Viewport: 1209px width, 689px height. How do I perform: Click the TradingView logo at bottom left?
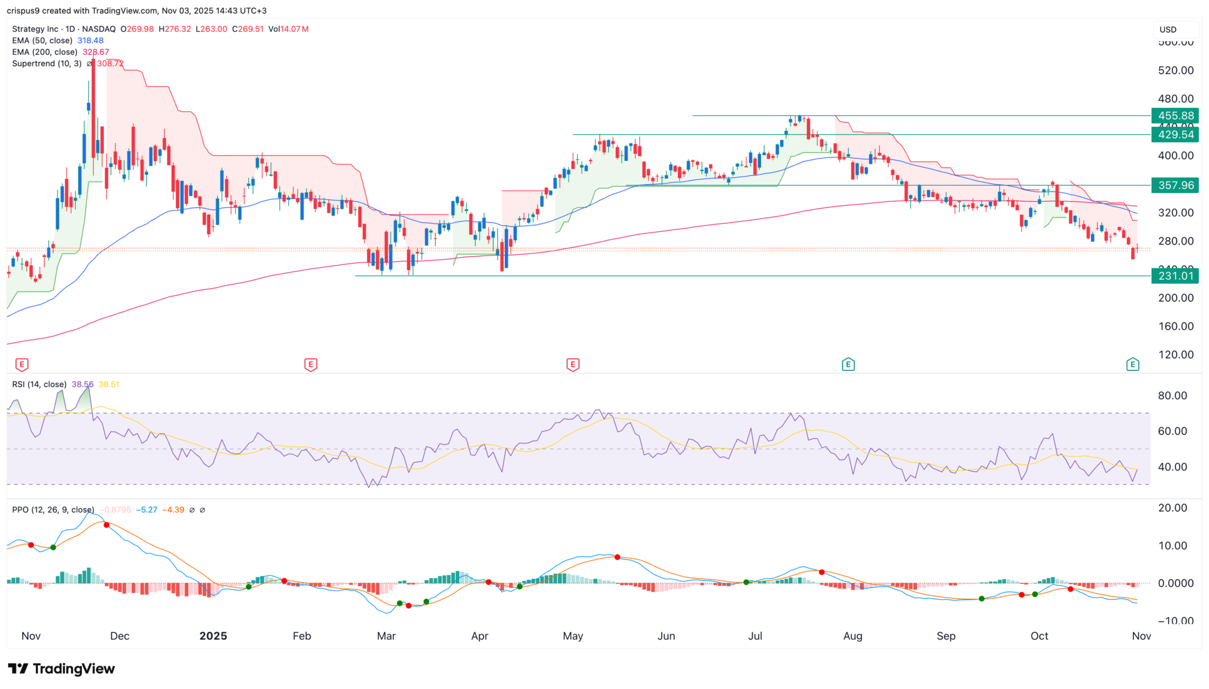pos(61,668)
